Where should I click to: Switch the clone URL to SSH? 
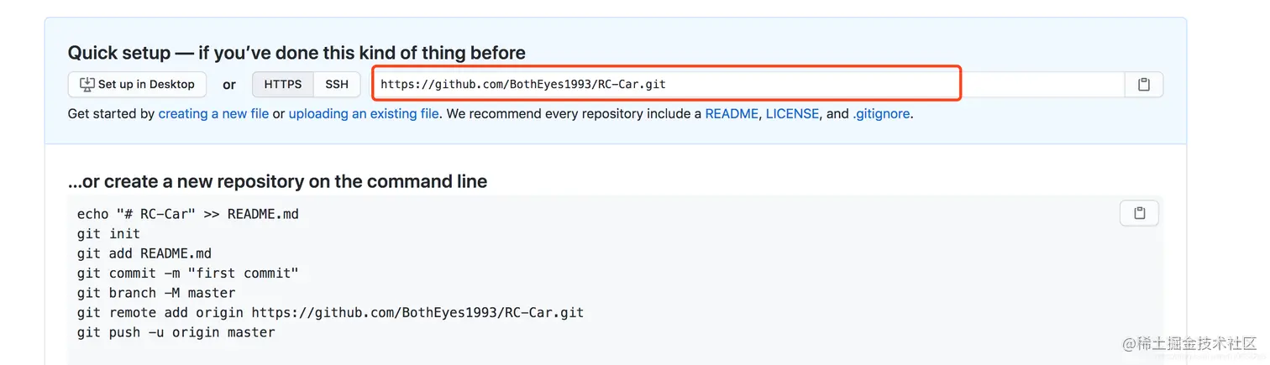point(337,85)
